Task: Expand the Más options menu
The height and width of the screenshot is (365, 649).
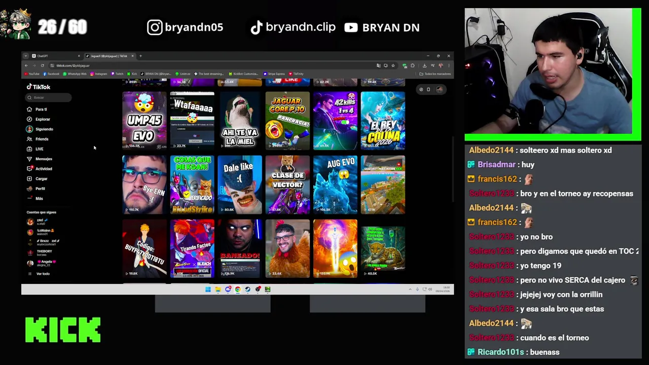Action: (x=35, y=198)
